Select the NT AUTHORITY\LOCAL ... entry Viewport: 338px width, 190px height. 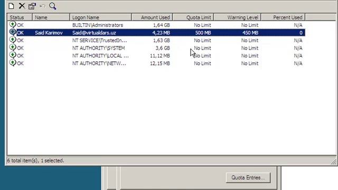100,56
